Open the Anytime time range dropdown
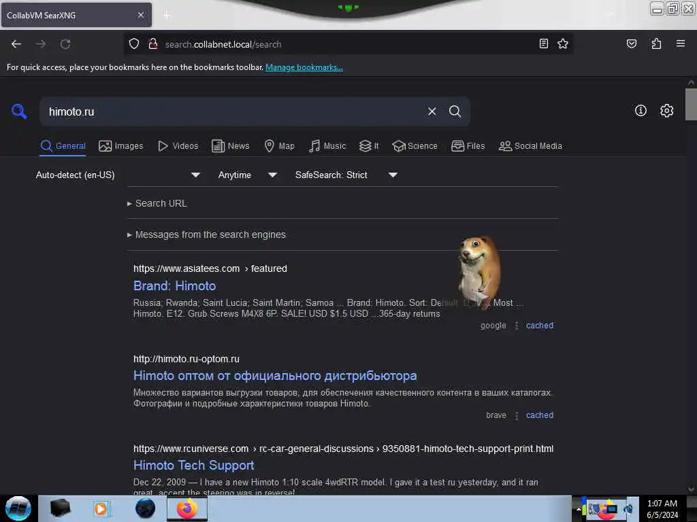The image size is (697, 522). [247, 175]
